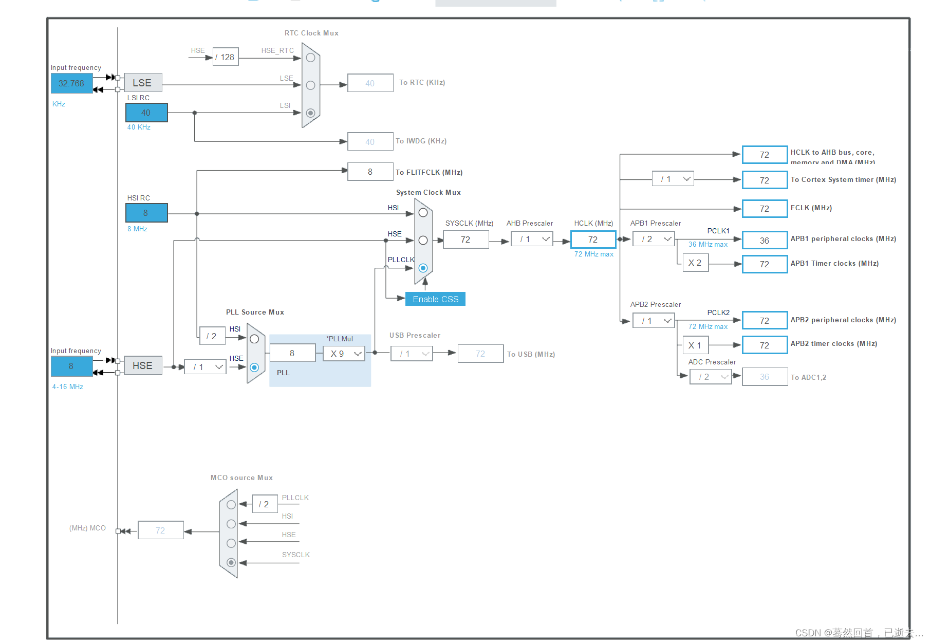Click the APB1 timer X 2 multiplier box
This screenshot has height=643, width=931.
tap(695, 263)
